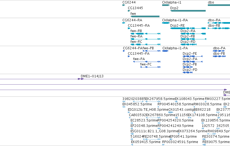
Task: Click the dbo-PB CDS label
Action: pos(219,54)
